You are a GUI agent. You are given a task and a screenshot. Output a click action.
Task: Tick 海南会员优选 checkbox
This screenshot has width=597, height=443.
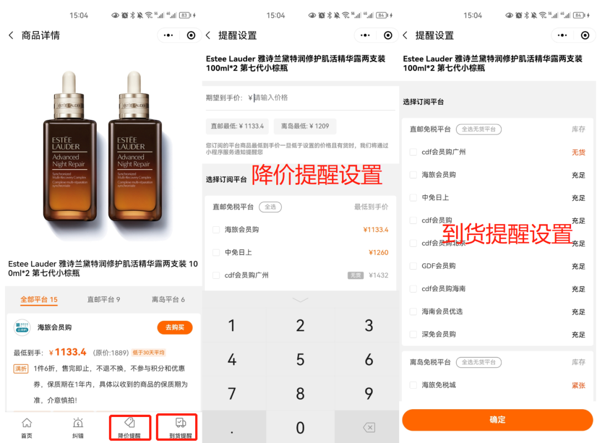pyautogui.click(x=413, y=311)
